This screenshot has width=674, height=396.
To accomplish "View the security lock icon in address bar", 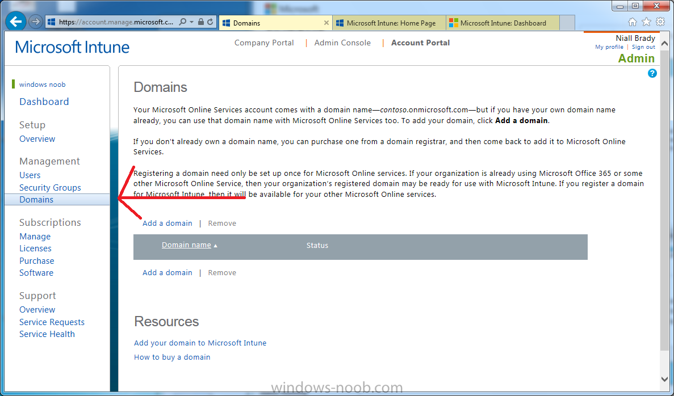I will tap(201, 22).
